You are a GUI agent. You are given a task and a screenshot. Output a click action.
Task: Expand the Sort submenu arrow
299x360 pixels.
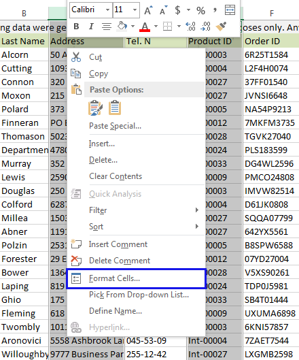click(x=197, y=227)
